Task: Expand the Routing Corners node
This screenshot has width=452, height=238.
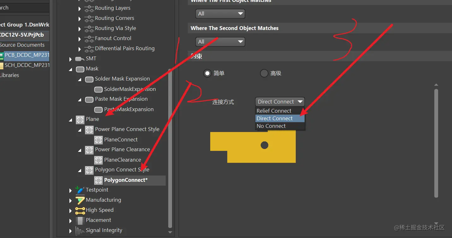Action: coord(80,19)
